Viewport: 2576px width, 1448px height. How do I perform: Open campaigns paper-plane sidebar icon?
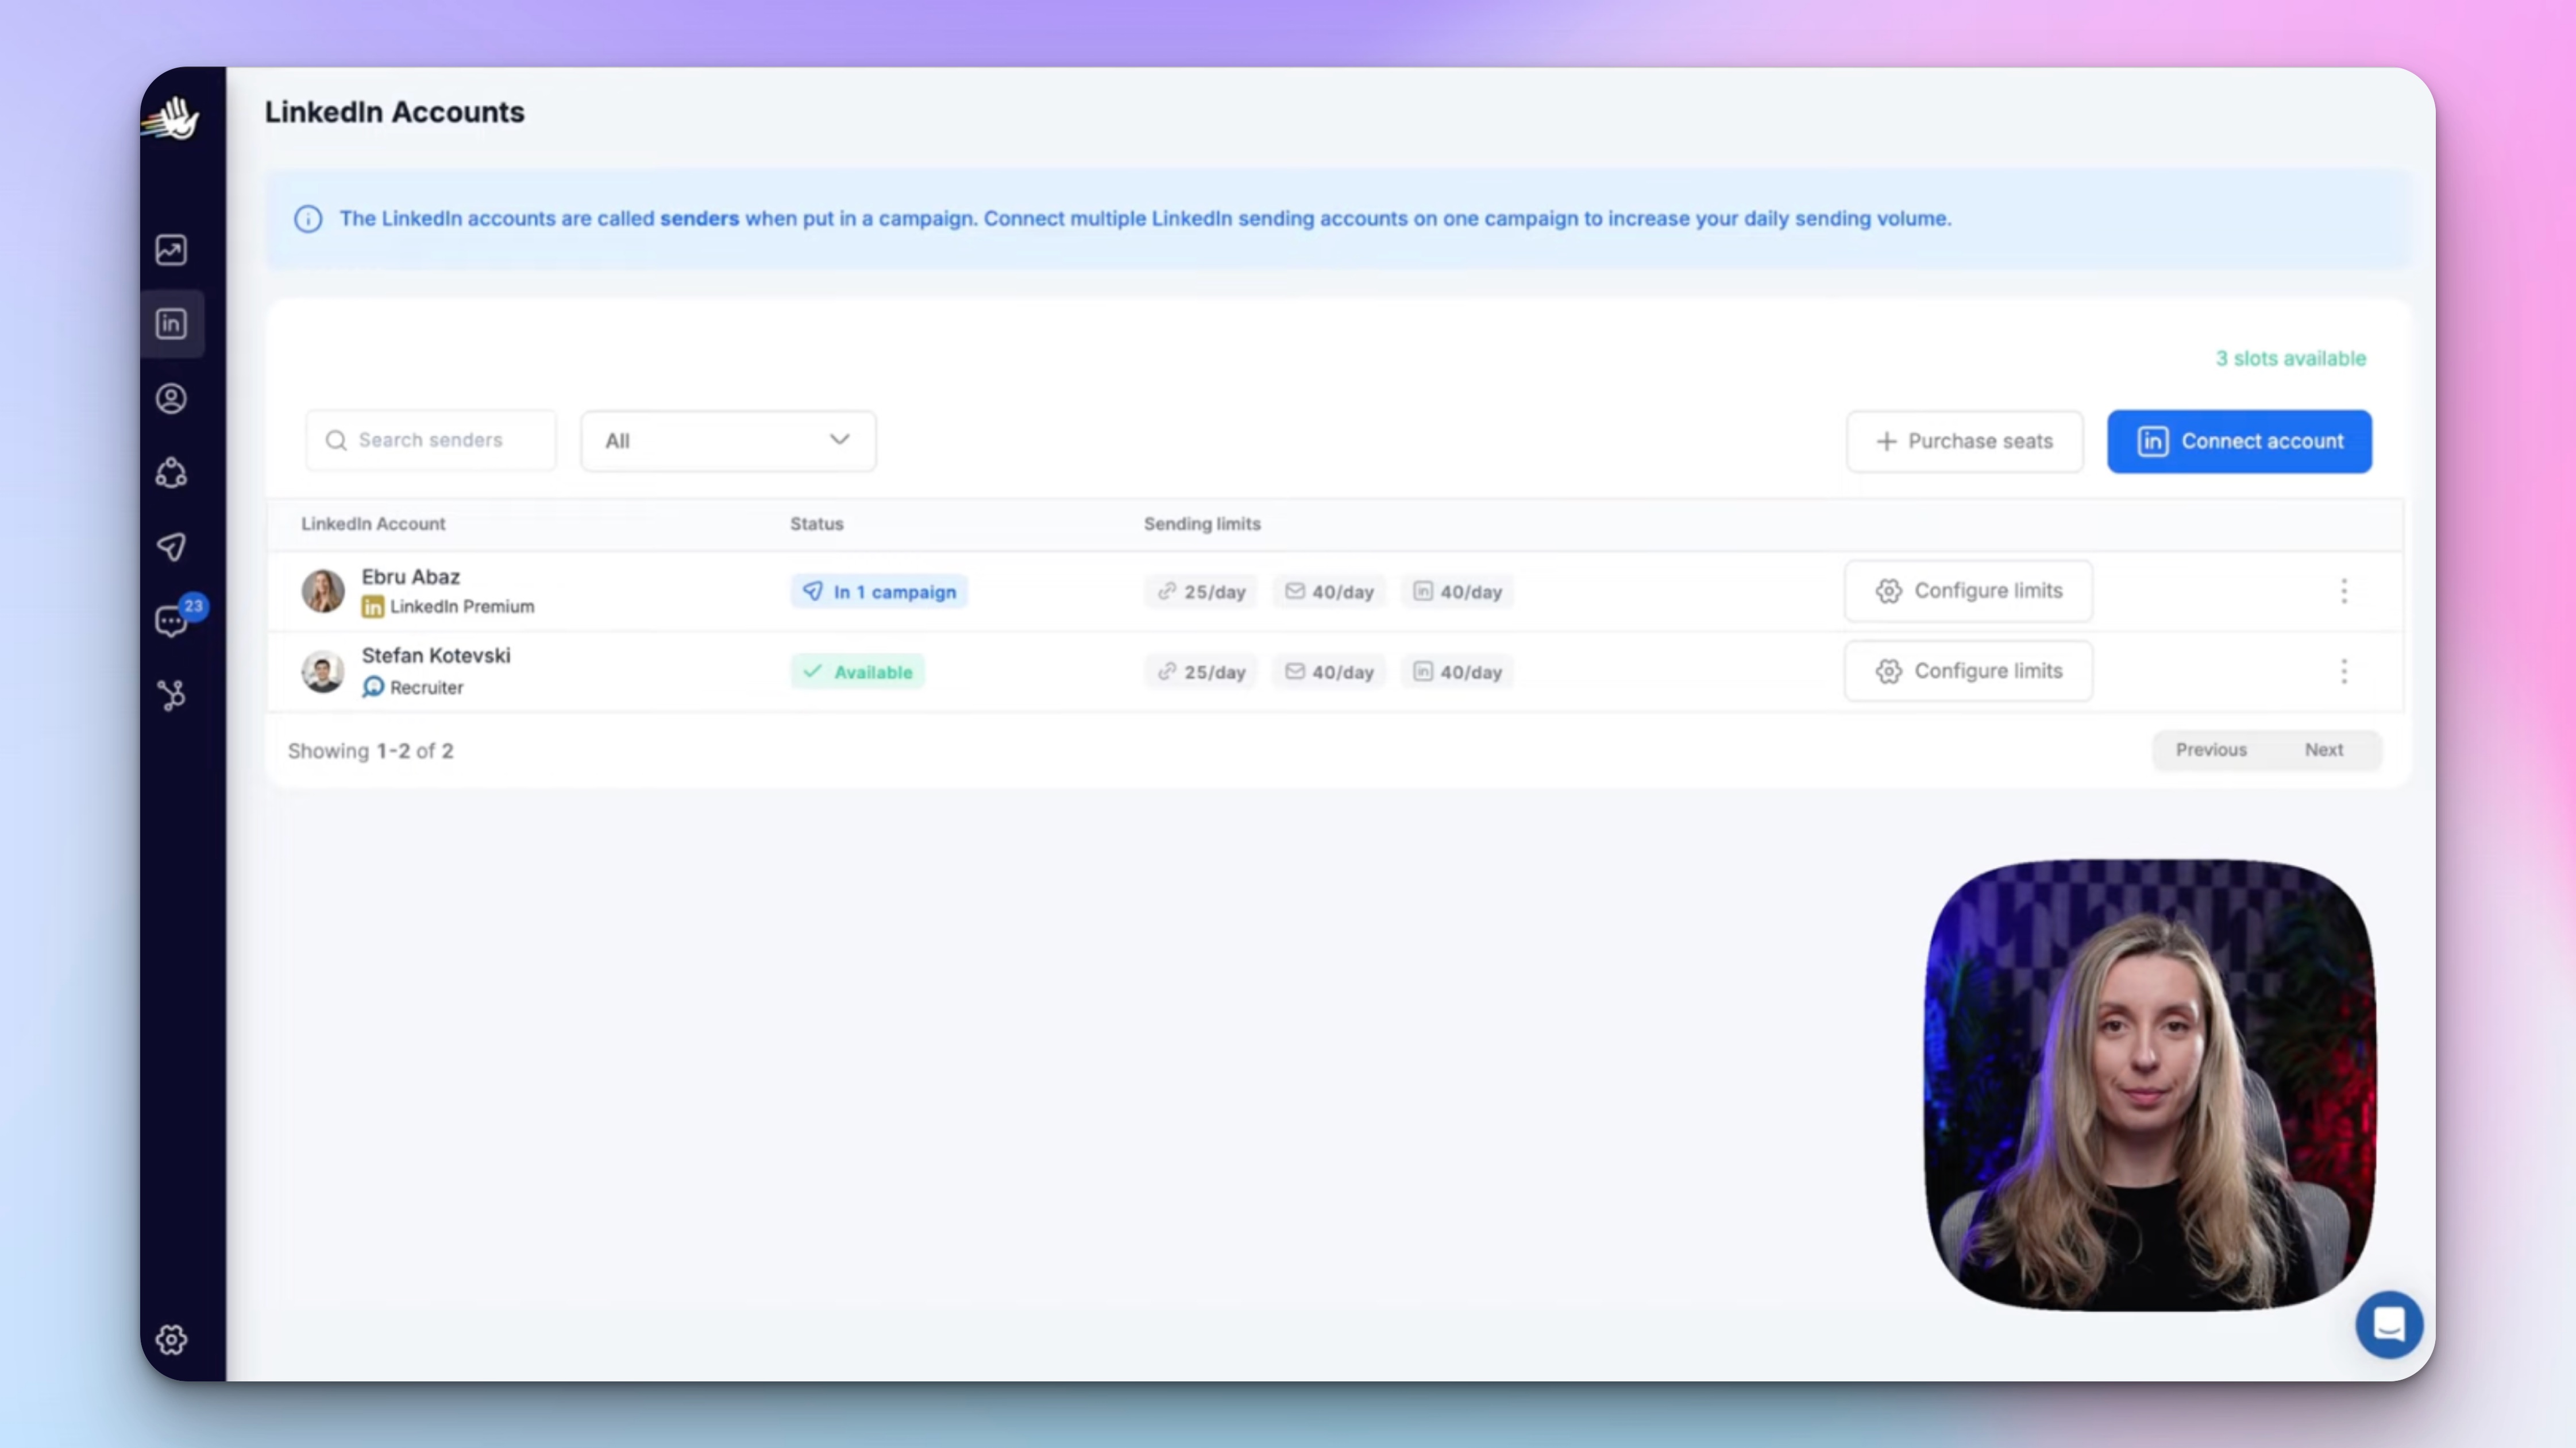tap(171, 547)
